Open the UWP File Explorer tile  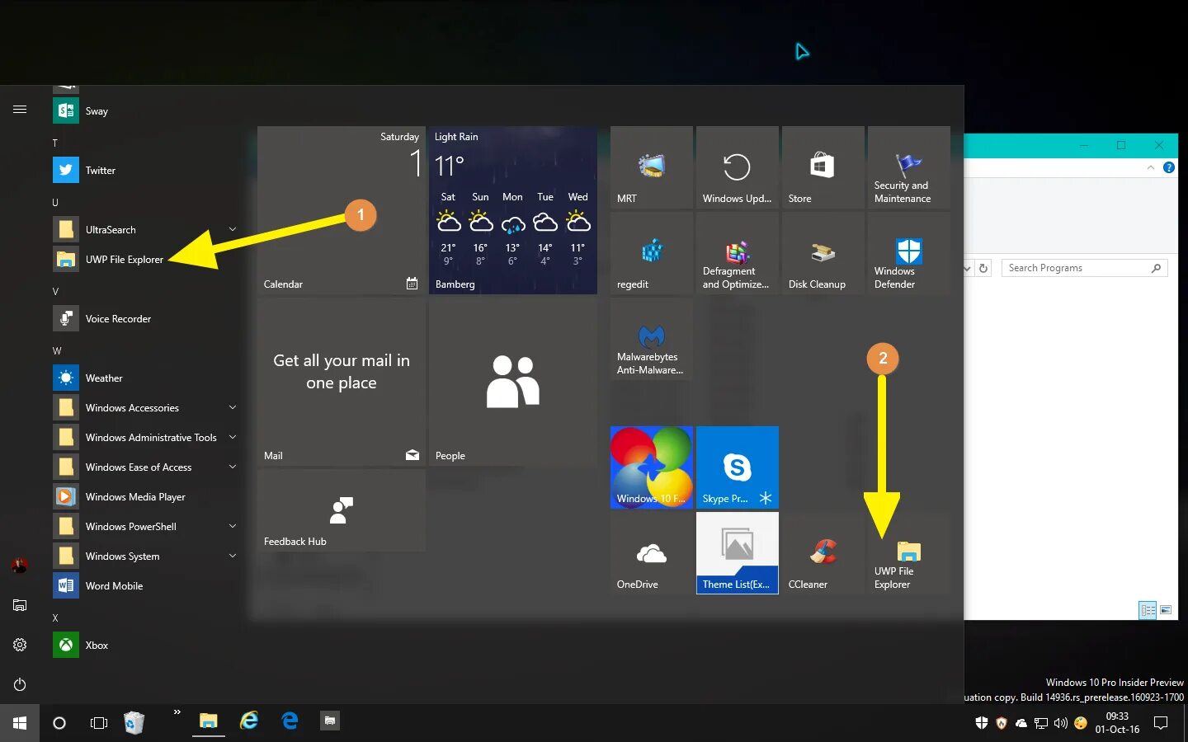(909, 553)
